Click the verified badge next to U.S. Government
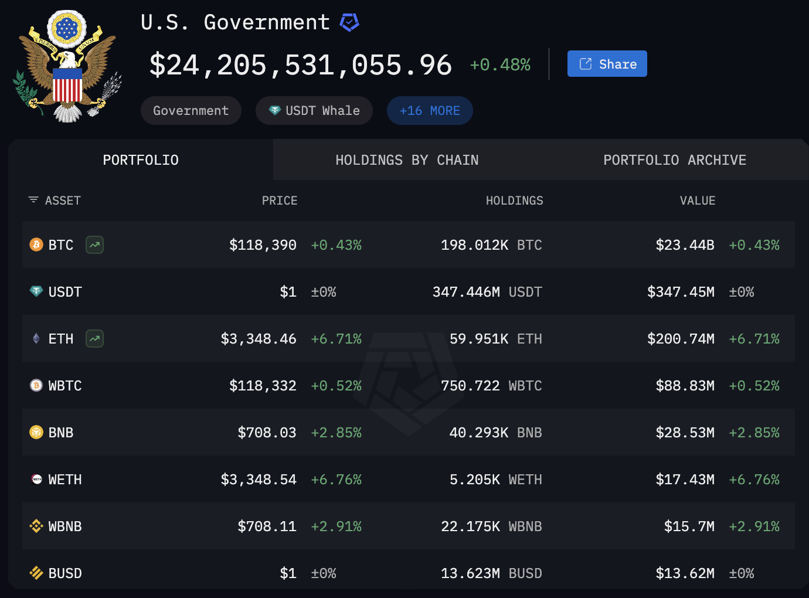 tap(349, 22)
